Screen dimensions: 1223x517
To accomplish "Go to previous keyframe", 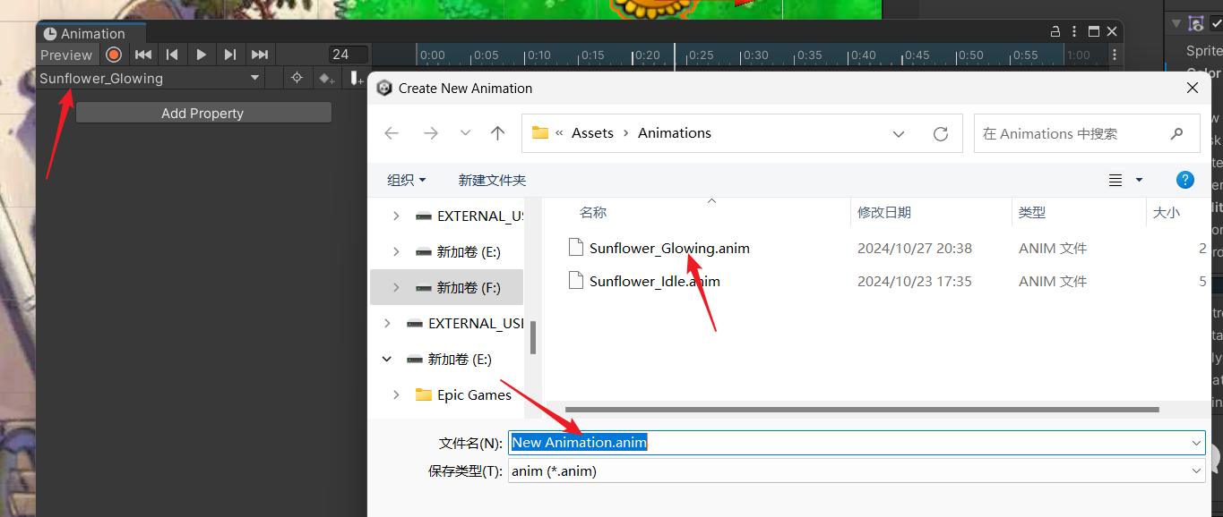I will coord(172,55).
